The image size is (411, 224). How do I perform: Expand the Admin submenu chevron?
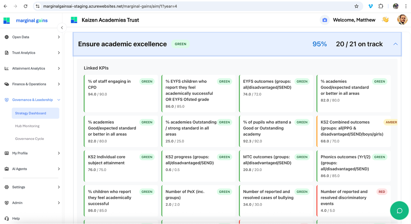click(59, 203)
